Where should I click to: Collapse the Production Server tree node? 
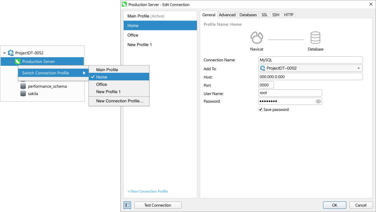(x=11, y=62)
